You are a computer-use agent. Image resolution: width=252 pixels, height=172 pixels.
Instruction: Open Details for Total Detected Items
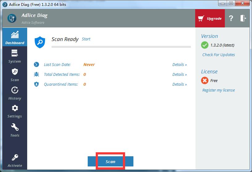coord(179,75)
